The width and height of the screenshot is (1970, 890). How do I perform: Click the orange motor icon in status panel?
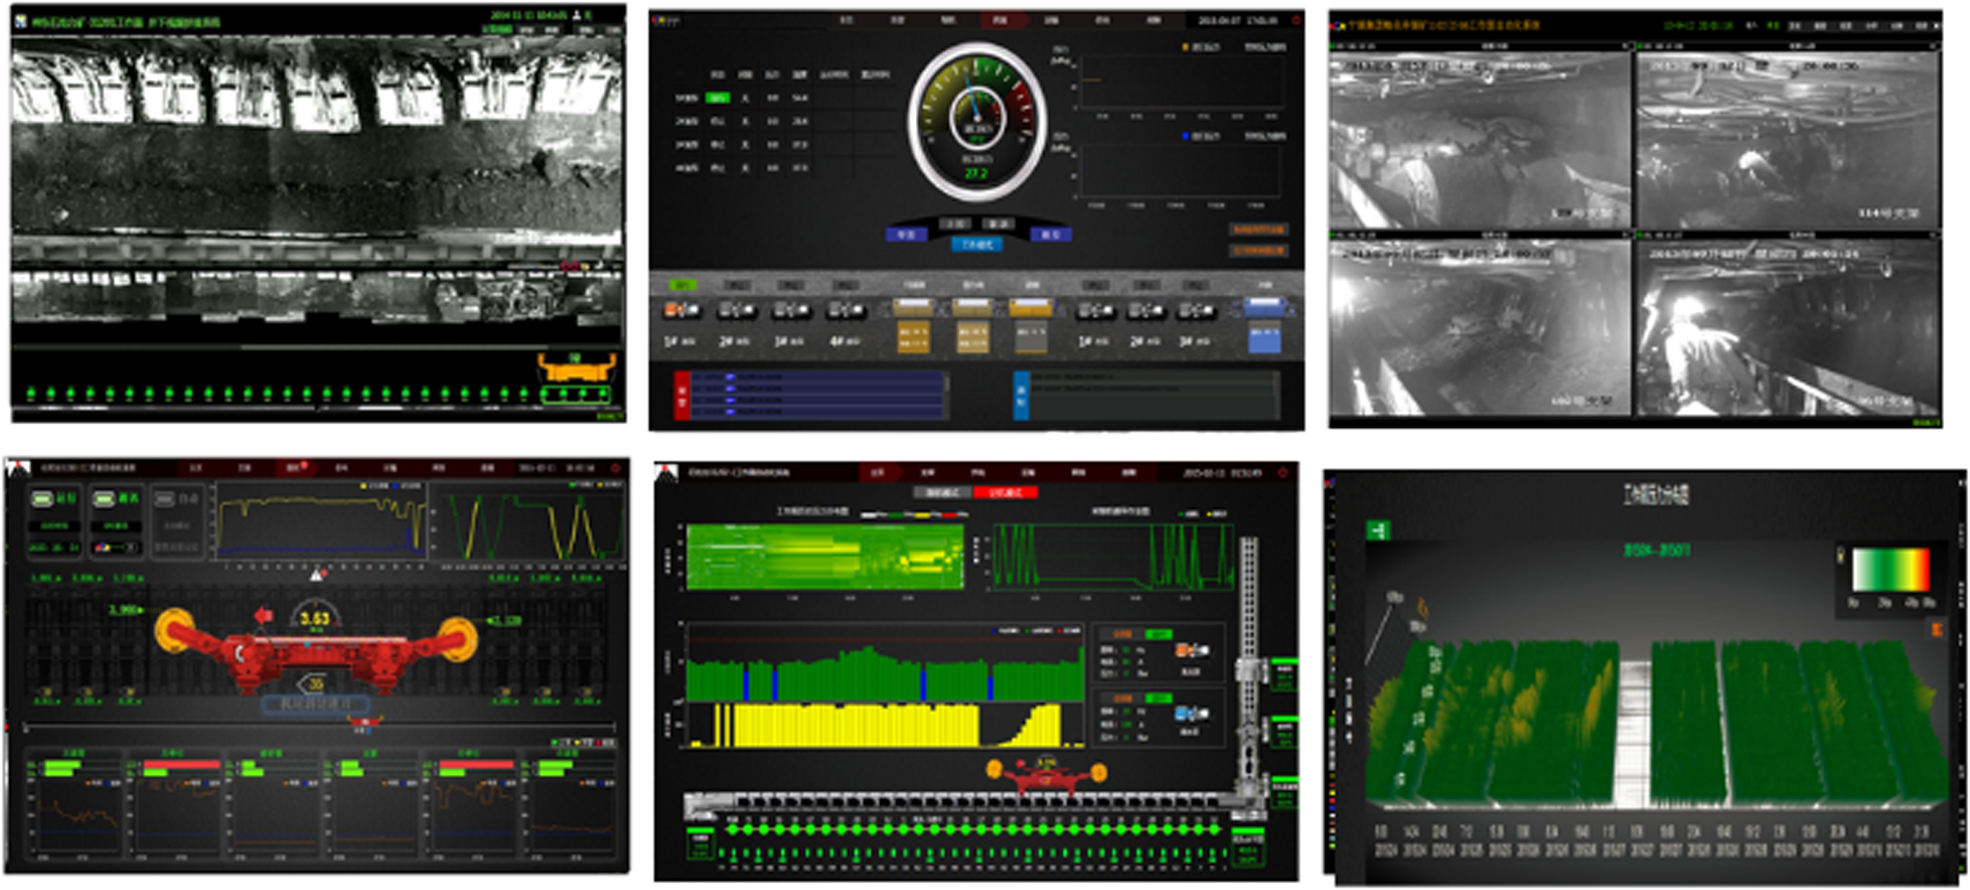pyautogui.click(x=1191, y=651)
